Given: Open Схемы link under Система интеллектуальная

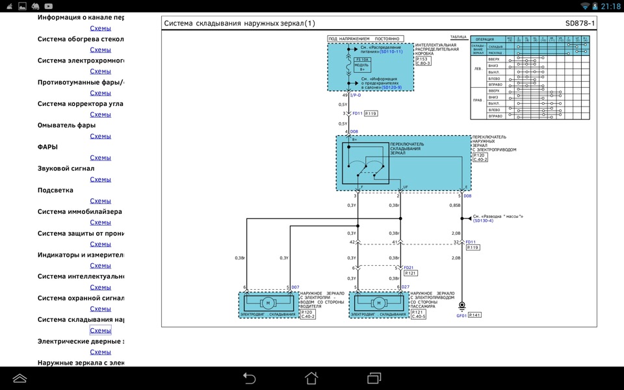Looking at the screenshot, I should click(x=100, y=287).
